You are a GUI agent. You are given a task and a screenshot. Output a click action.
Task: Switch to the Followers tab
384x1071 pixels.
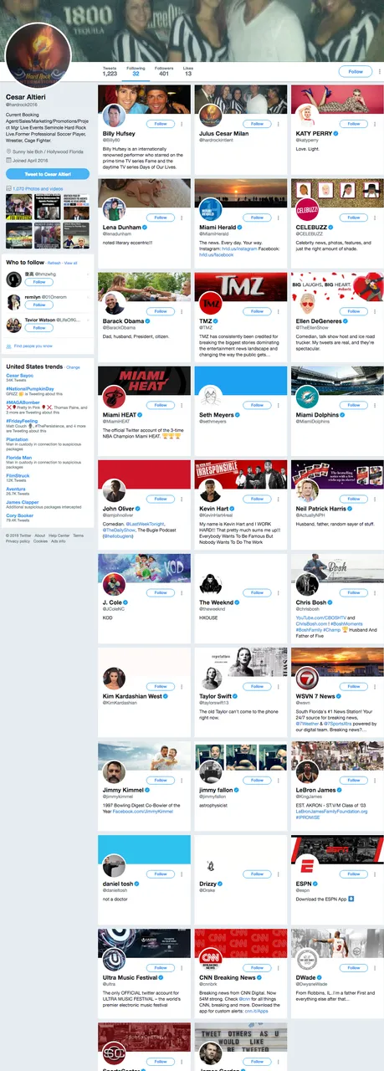point(164,71)
